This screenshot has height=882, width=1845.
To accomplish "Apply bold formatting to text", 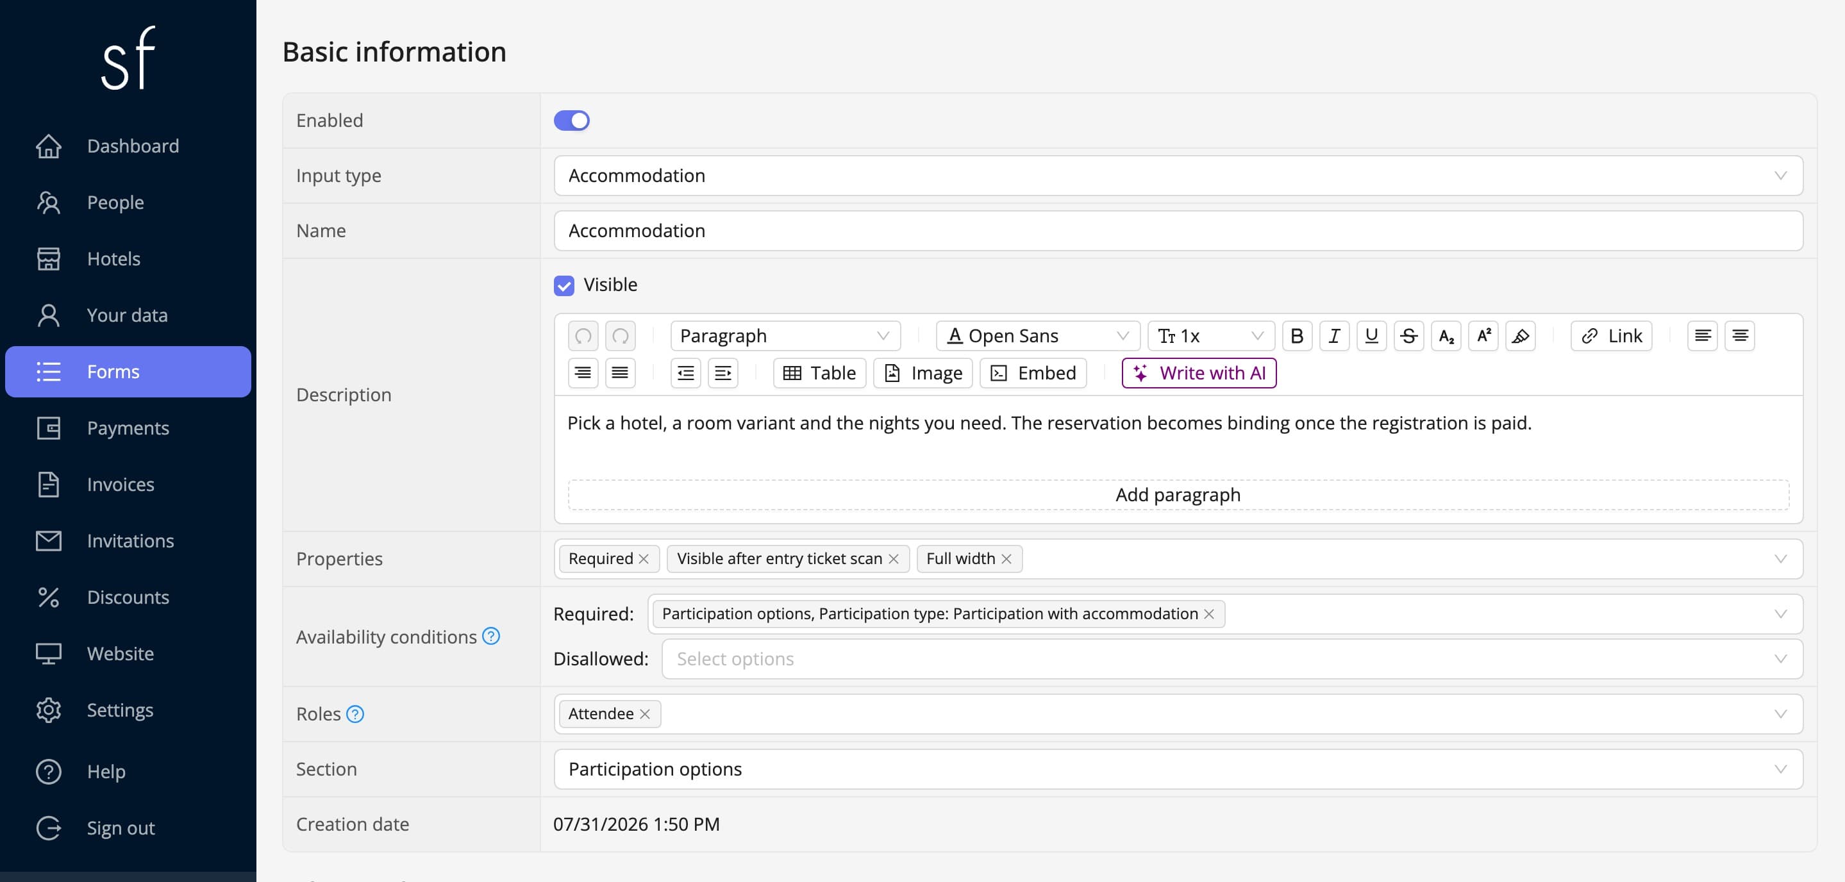I will coord(1296,336).
